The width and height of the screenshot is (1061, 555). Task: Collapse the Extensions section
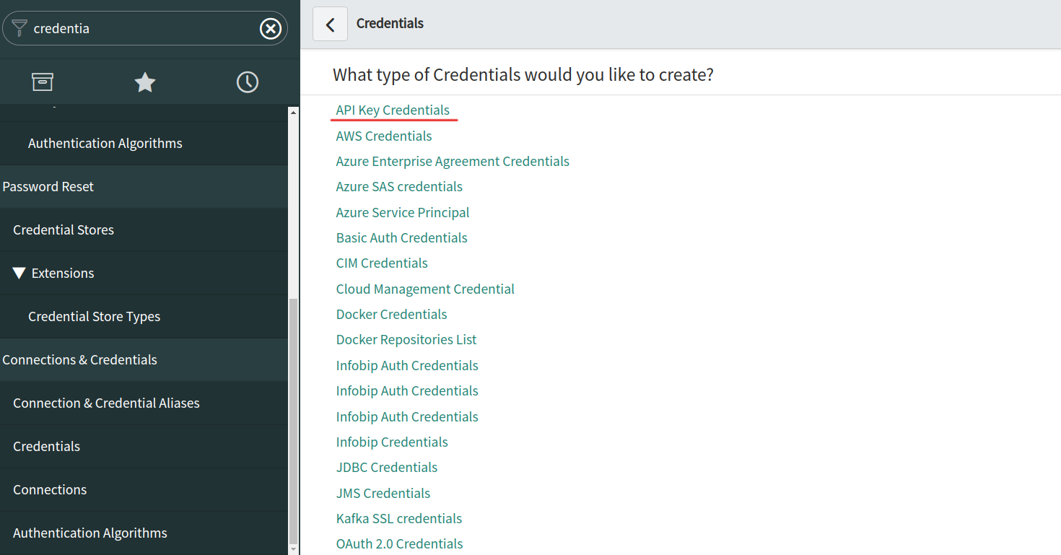pos(19,274)
